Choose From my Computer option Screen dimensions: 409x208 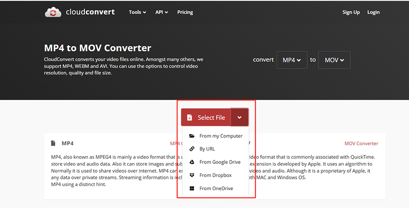pos(215,136)
